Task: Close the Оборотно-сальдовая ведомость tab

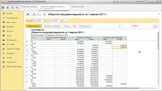Action: [x=67, y=6]
